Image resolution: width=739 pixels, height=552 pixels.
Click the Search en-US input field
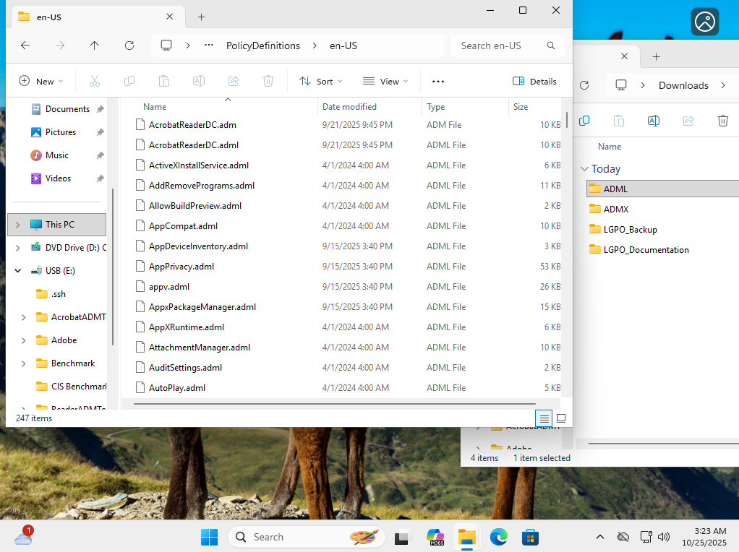(500, 46)
